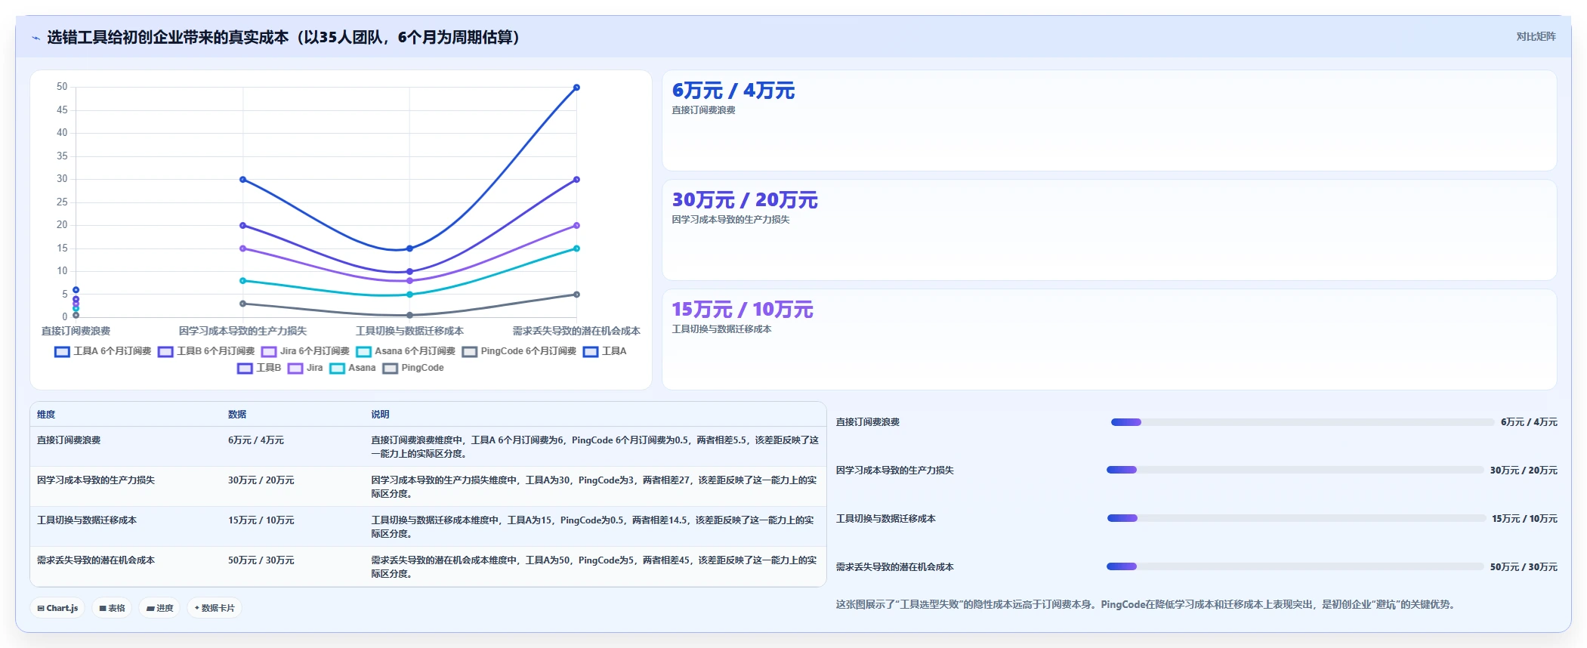The height and width of the screenshot is (648, 1587).
Task: Click the lowest 工具A point at value 15
Action: (x=409, y=248)
